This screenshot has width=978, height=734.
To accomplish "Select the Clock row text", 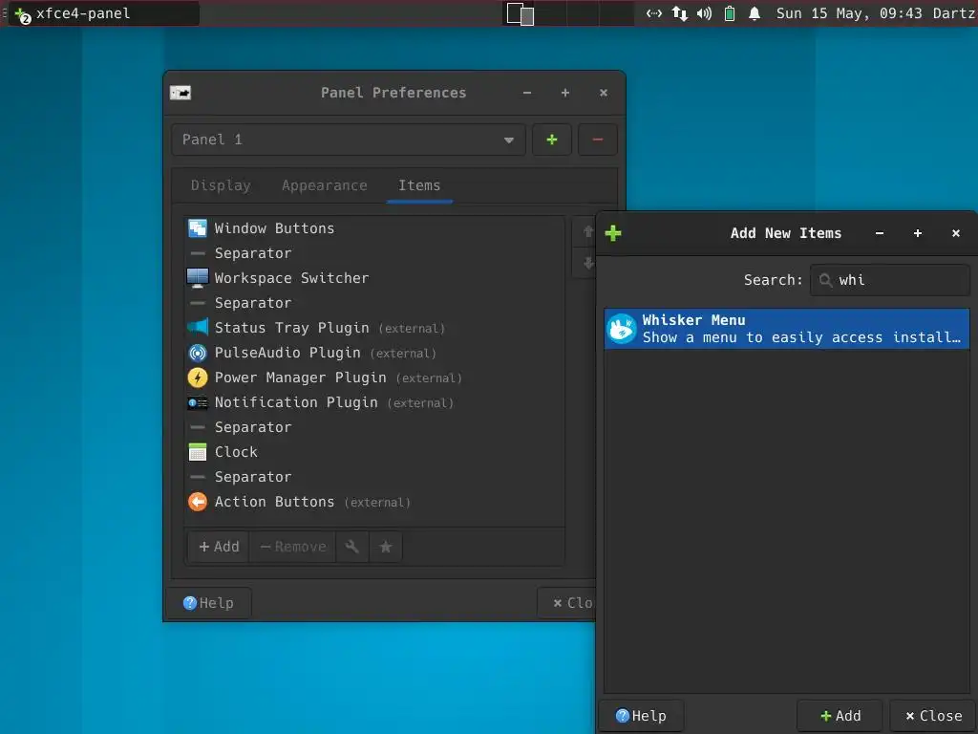I will 236,452.
